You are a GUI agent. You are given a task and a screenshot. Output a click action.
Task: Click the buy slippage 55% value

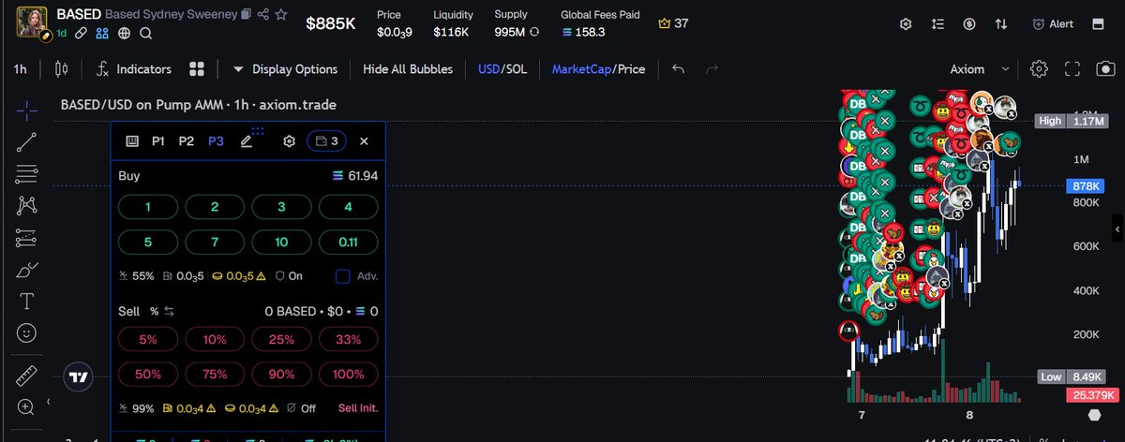click(137, 276)
